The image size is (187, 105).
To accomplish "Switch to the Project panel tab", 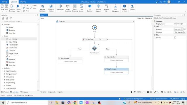I will (x=5, y=92).
